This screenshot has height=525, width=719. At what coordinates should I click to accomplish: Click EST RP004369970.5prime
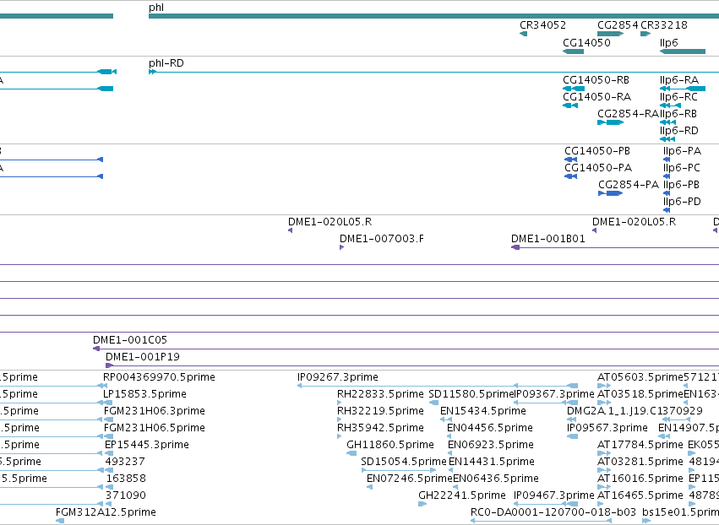point(159,377)
